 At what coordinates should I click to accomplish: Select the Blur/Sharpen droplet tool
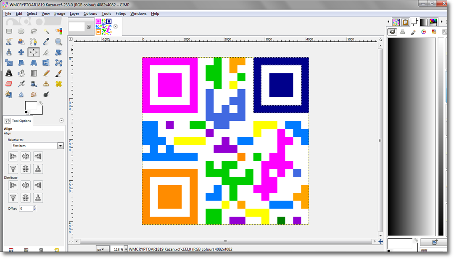21,94
